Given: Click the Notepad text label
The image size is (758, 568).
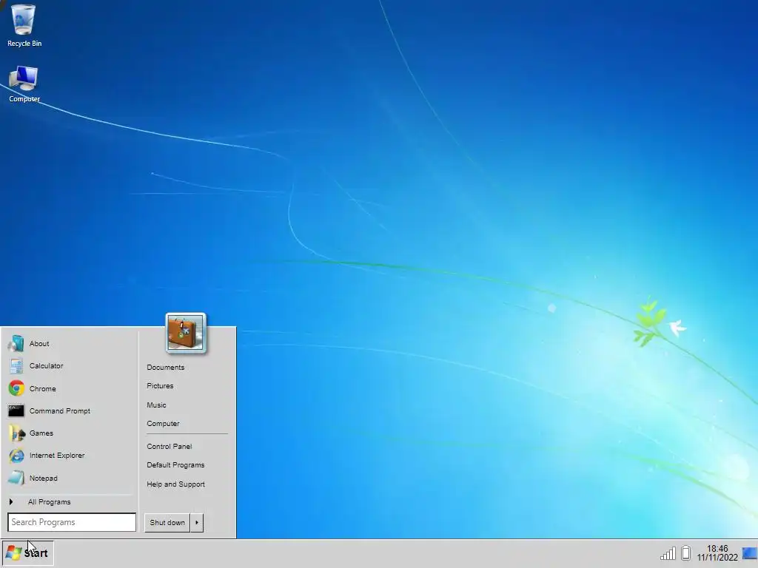Looking at the screenshot, I should click(x=43, y=479).
